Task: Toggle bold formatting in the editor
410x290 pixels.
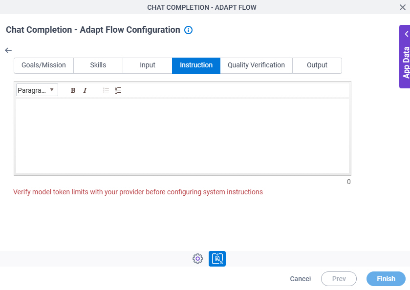Action: point(73,90)
